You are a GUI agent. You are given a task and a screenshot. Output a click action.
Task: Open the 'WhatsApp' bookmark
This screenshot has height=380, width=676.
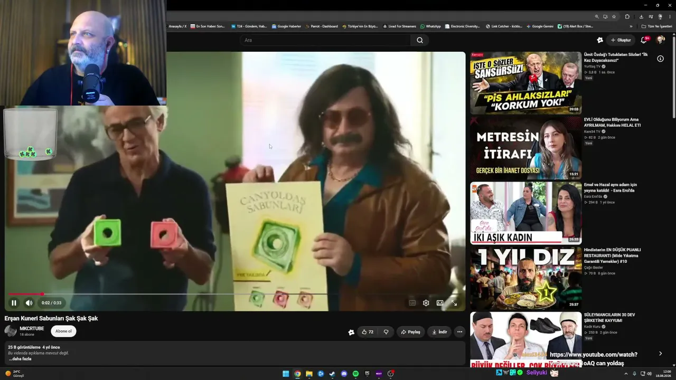click(x=430, y=26)
